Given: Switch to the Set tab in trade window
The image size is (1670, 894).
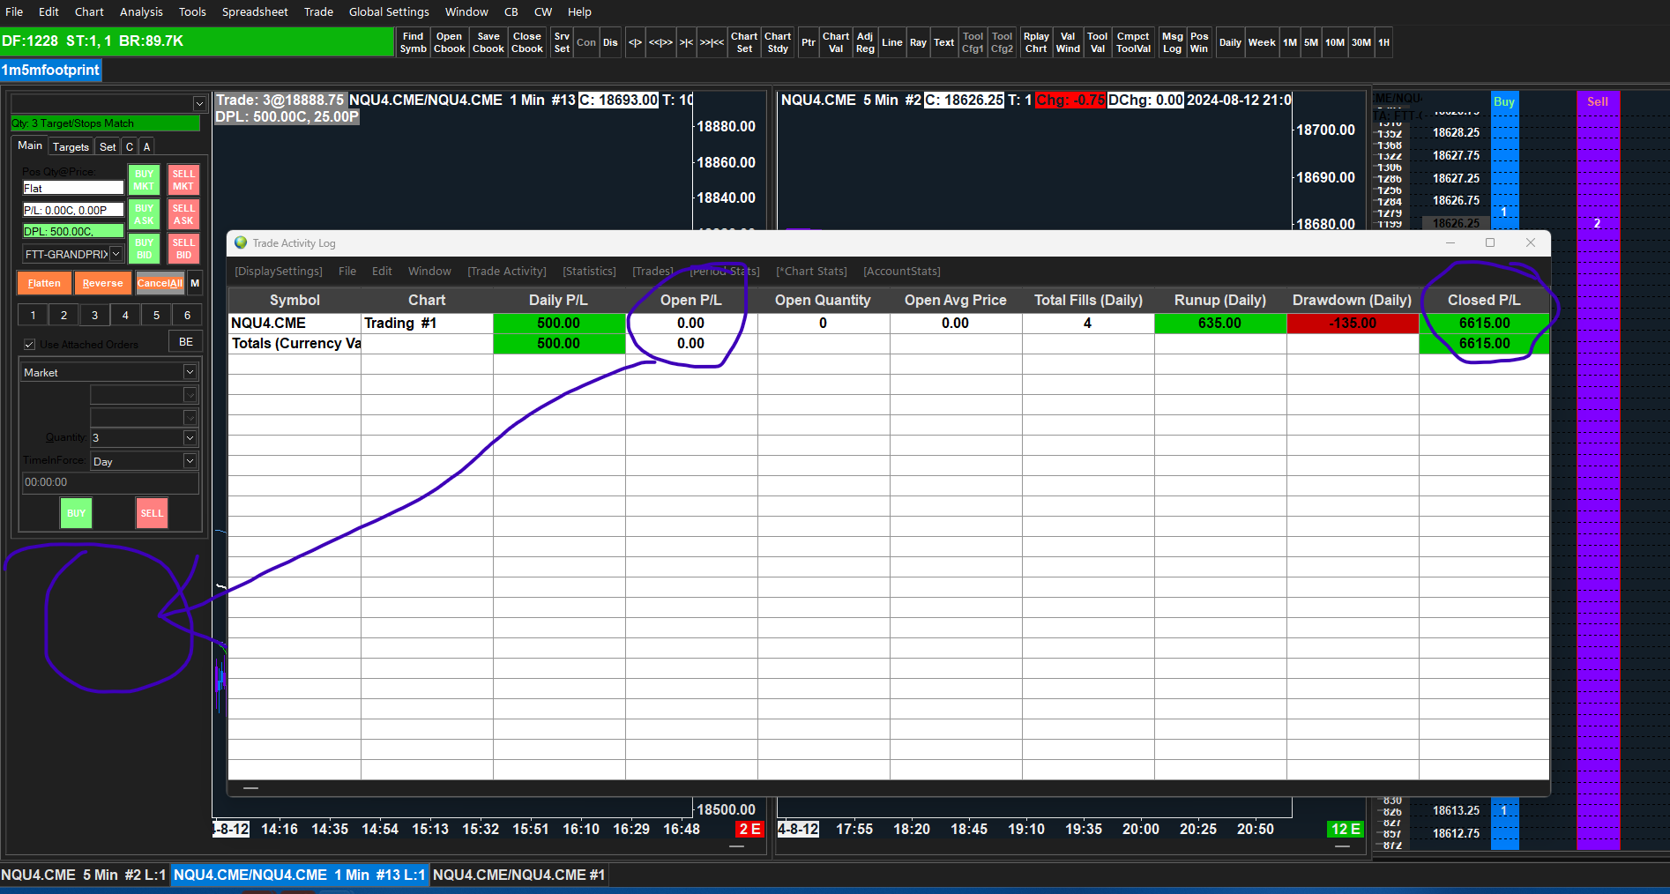Looking at the screenshot, I should (108, 146).
